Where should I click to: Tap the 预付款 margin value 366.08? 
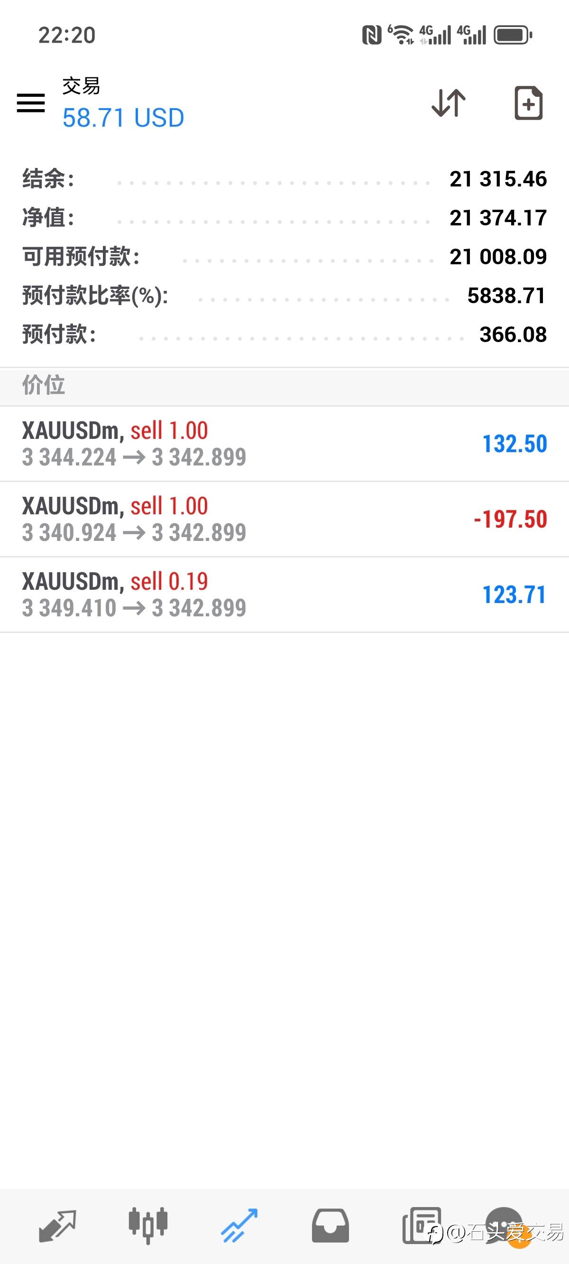coord(513,335)
